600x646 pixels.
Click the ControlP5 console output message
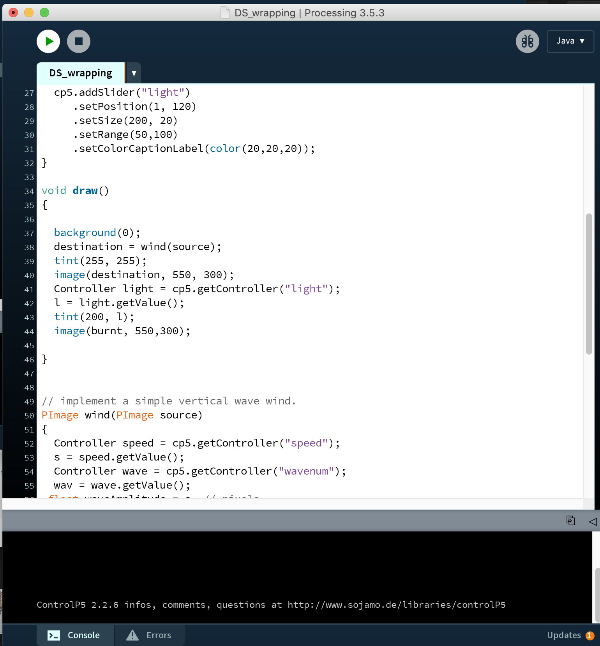click(x=271, y=605)
